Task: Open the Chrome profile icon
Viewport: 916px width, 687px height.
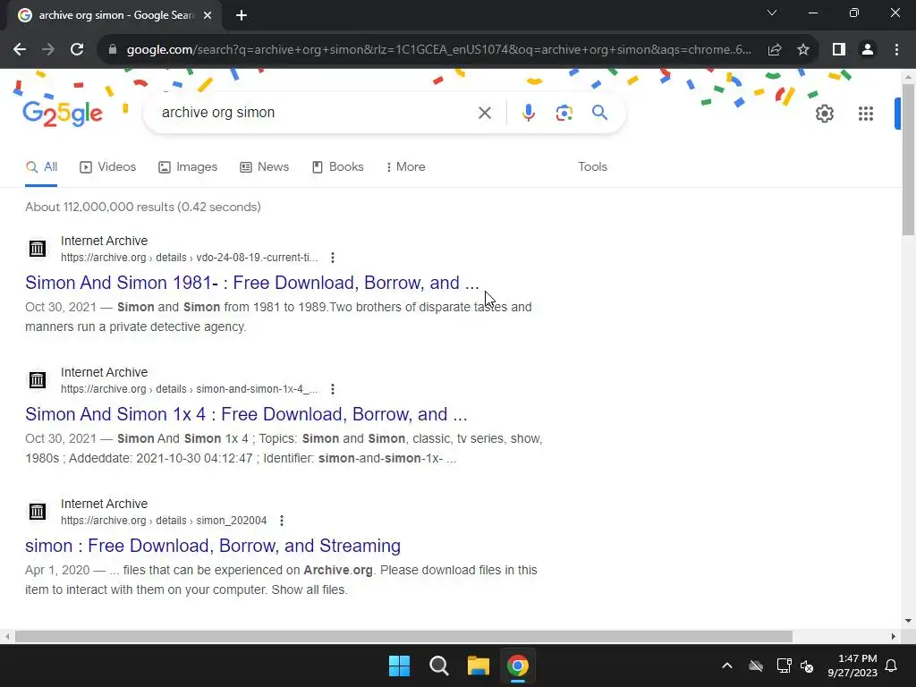Action: (868, 50)
